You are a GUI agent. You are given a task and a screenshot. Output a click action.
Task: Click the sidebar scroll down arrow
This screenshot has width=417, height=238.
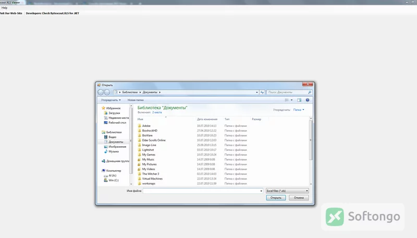pos(131,184)
